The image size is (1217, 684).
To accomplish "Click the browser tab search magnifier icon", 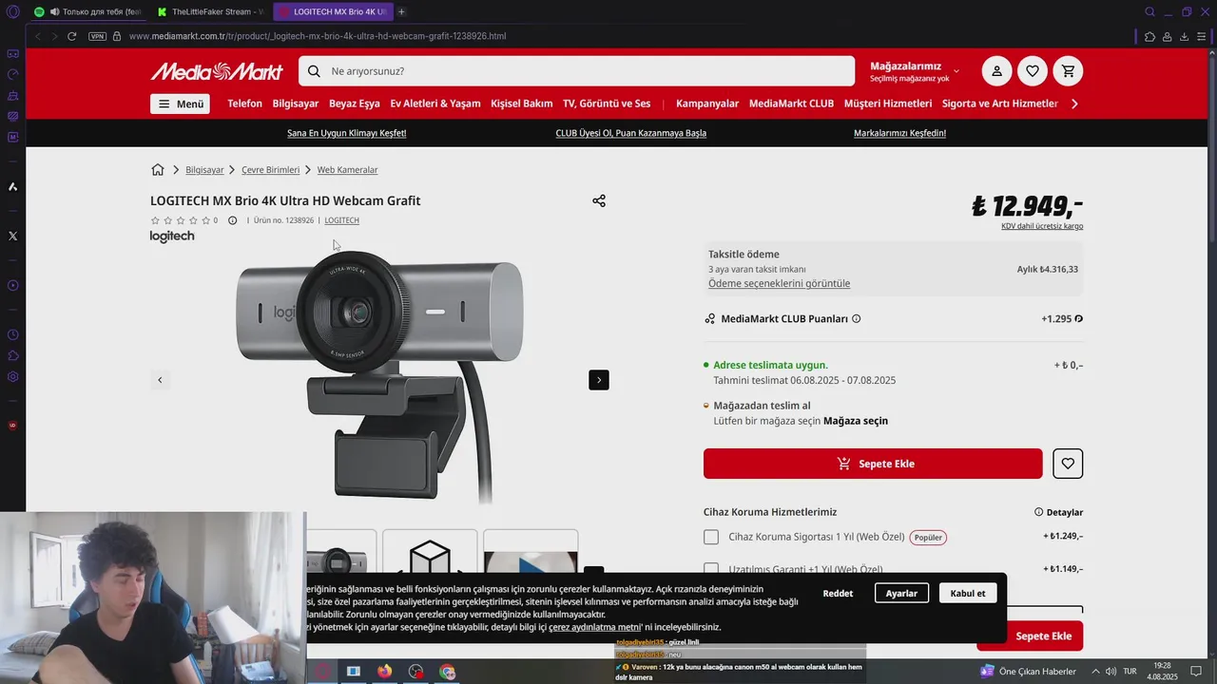I will pyautogui.click(x=1150, y=11).
